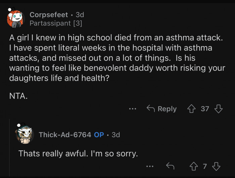Open Corpsefeet's avatar profile picture

pyautogui.click(x=15, y=19)
